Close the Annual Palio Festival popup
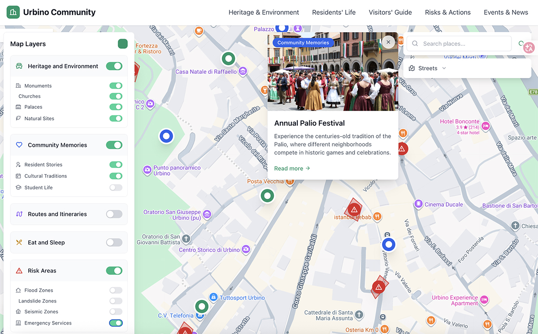The height and width of the screenshot is (334, 538). 388,42
